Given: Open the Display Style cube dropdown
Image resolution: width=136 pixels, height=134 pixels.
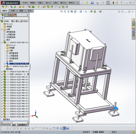Looking at the screenshot, I should point(83,12).
